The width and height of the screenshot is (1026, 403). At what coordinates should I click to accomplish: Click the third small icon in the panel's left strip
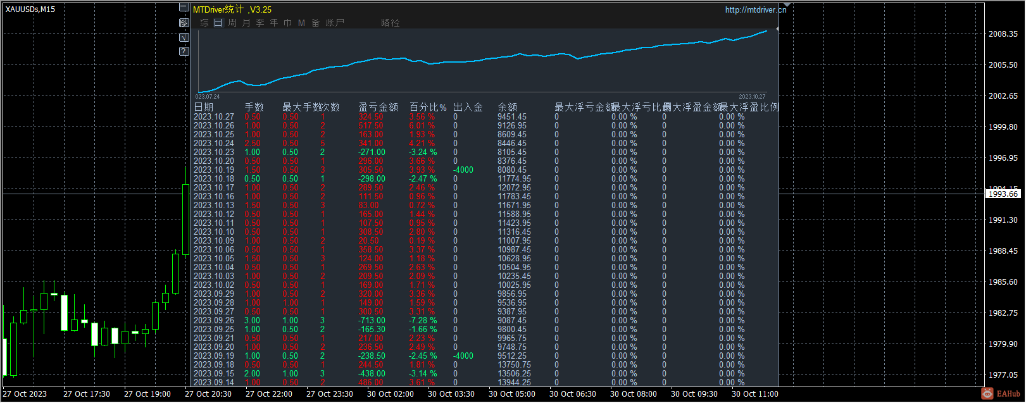pos(184,37)
